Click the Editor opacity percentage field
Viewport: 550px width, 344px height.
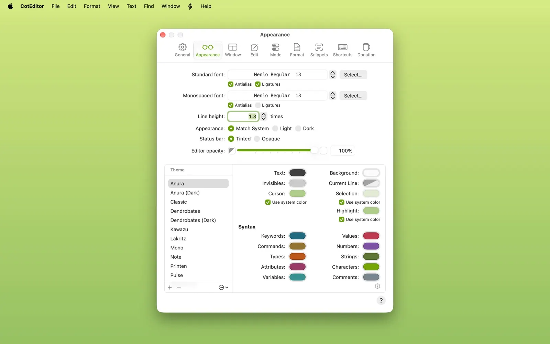point(342,151)
